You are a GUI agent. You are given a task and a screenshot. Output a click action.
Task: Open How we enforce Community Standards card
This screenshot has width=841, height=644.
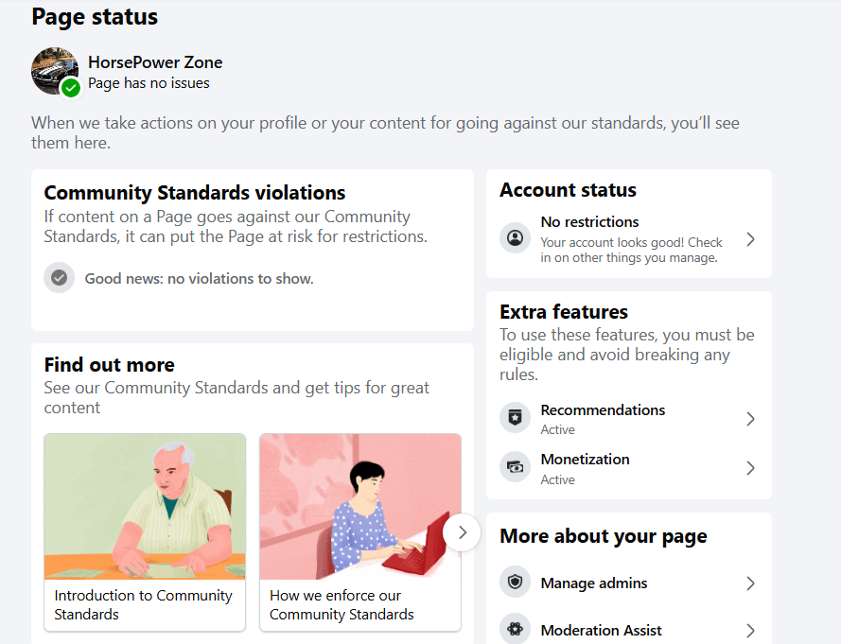(x=360, y=531)
